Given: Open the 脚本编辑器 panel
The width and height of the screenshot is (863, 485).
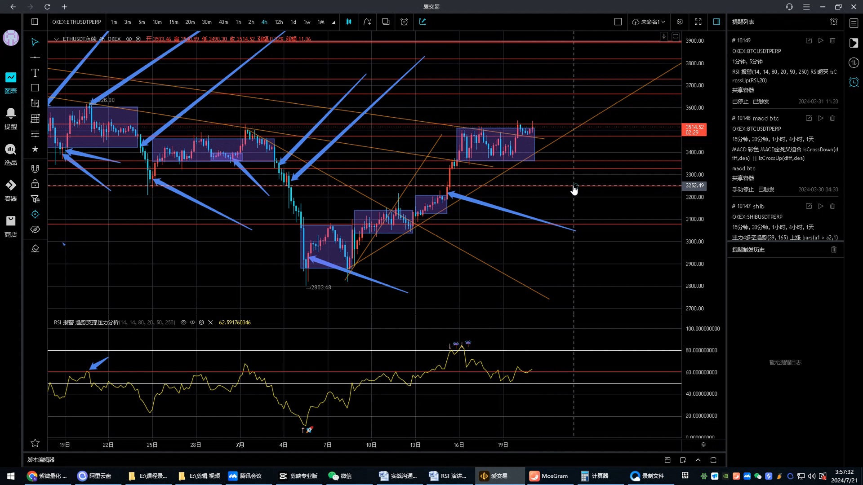Looking at the screenshot, I should (x=41, y=459).
